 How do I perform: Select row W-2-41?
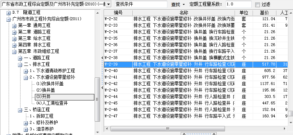tap(196, 77)
